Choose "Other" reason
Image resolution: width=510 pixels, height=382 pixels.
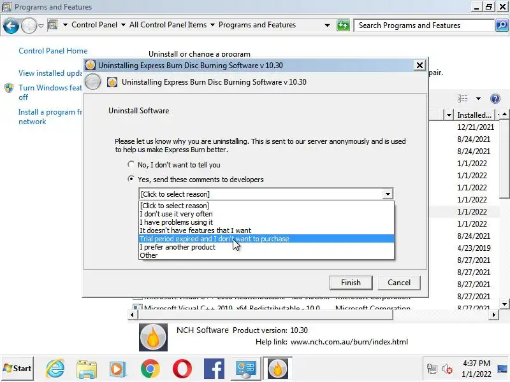click(266, 255)
